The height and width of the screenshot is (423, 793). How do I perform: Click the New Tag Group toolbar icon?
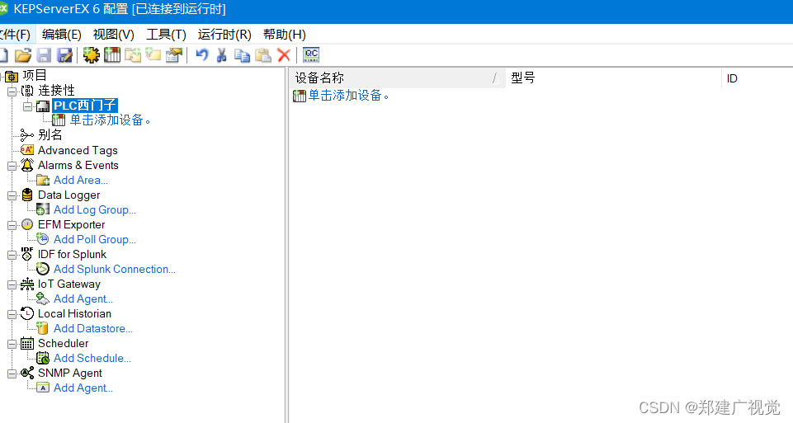pyautogui.click(x=133, y=55)
